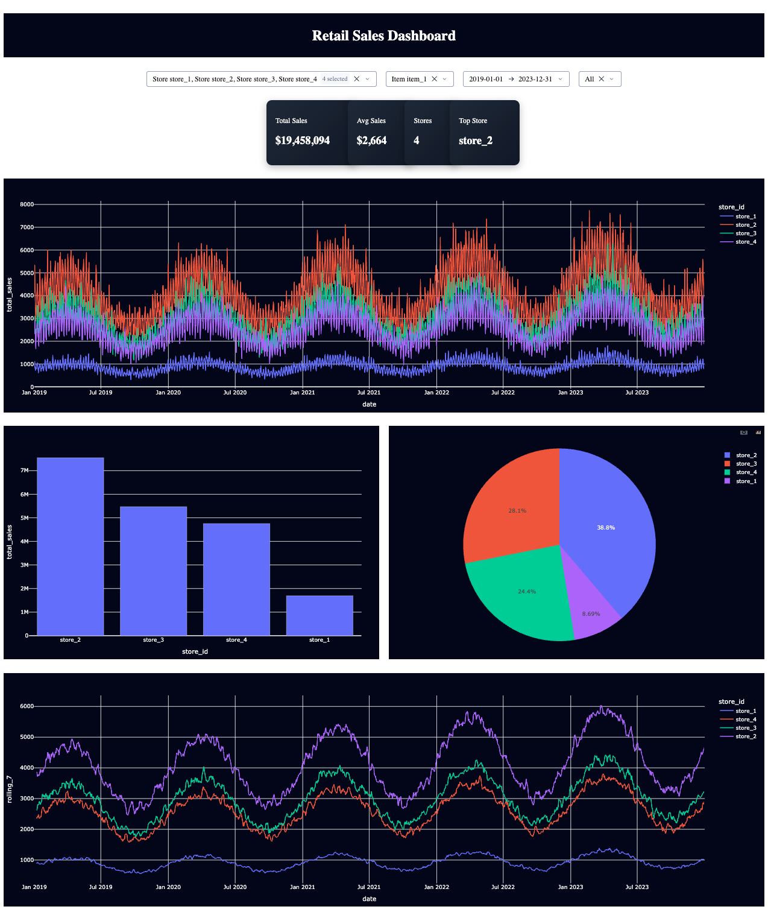Toggle store_3 in the pie chart legend
Screen dimensions: 768x924
pos(740,464)
